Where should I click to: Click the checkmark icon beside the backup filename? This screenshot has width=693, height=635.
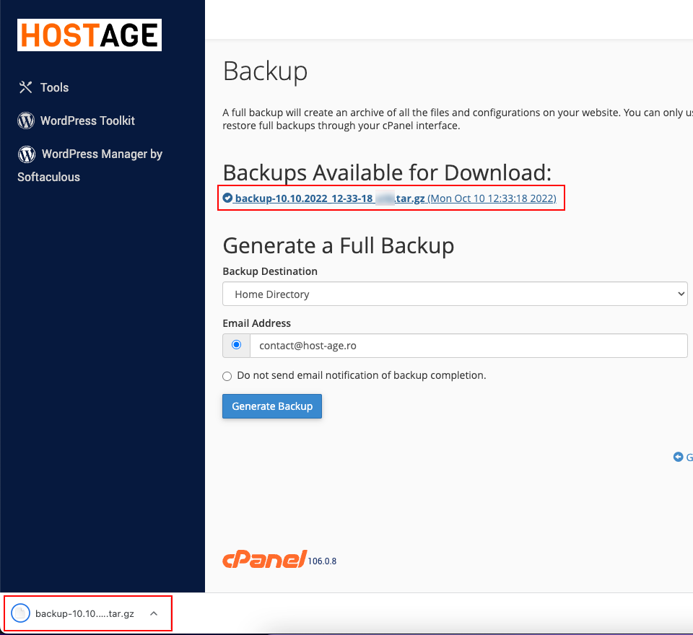(228, 197)
